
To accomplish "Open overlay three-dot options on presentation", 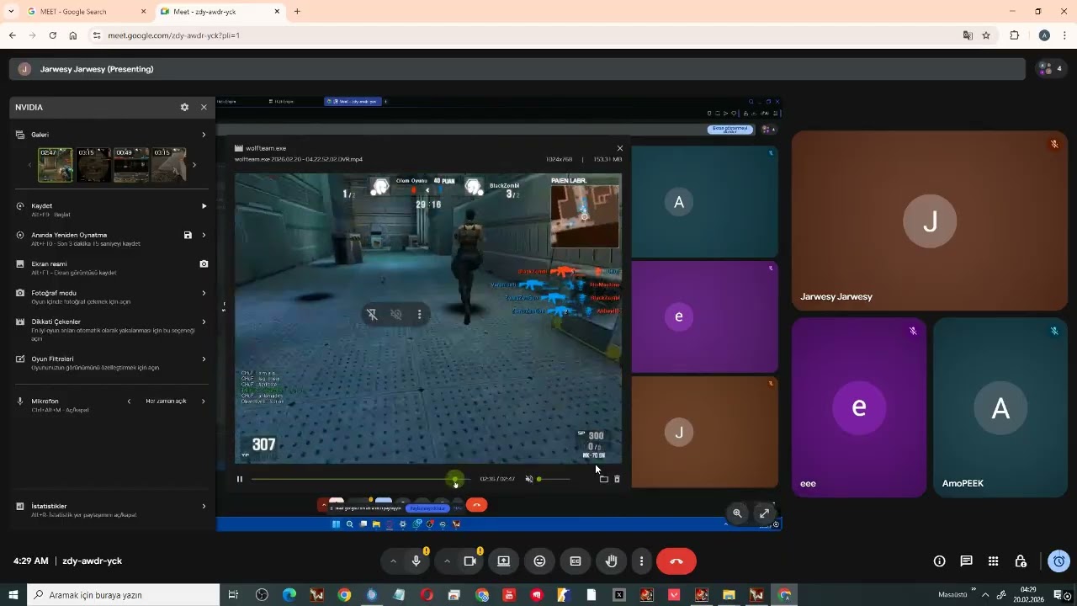I will 419,315.
